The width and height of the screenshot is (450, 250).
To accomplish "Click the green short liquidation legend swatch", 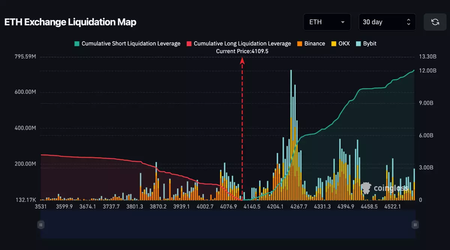I will [x=76, y=43].
